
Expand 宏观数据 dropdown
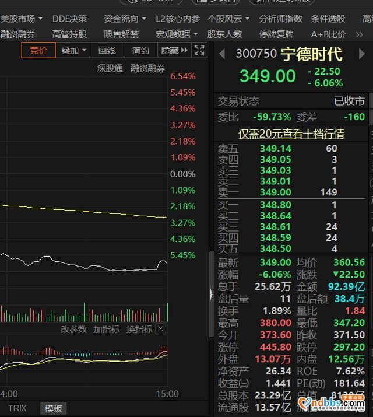click(177, 34)
